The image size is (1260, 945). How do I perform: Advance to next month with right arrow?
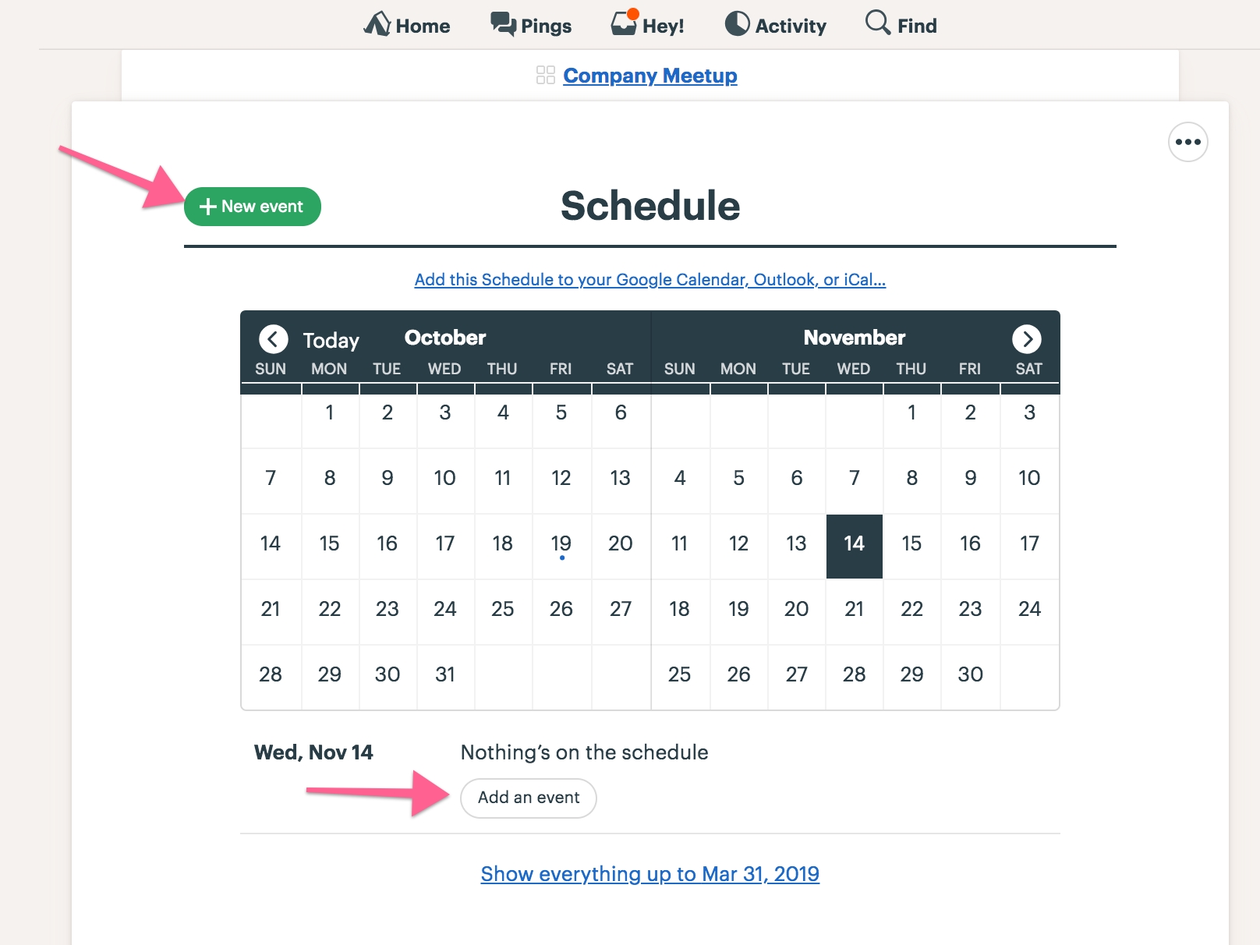point(1027,338)
